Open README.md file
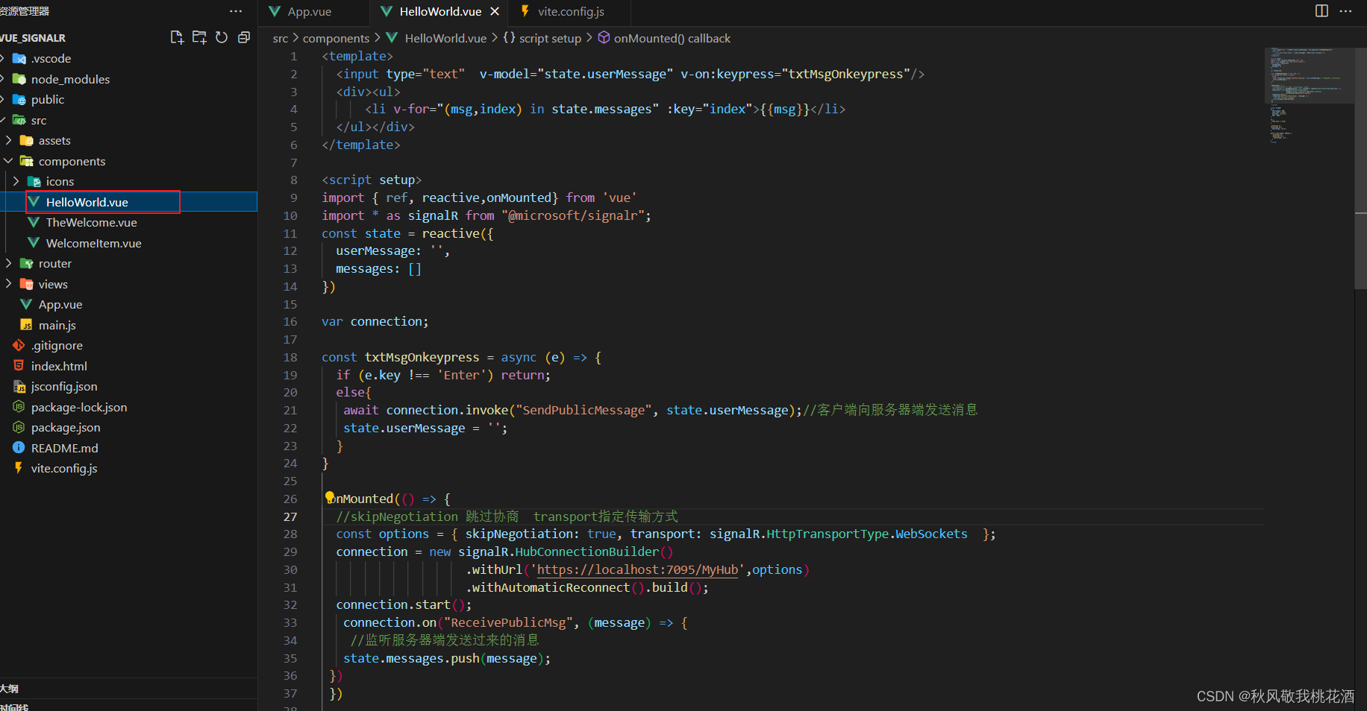 tap(64, 448)
